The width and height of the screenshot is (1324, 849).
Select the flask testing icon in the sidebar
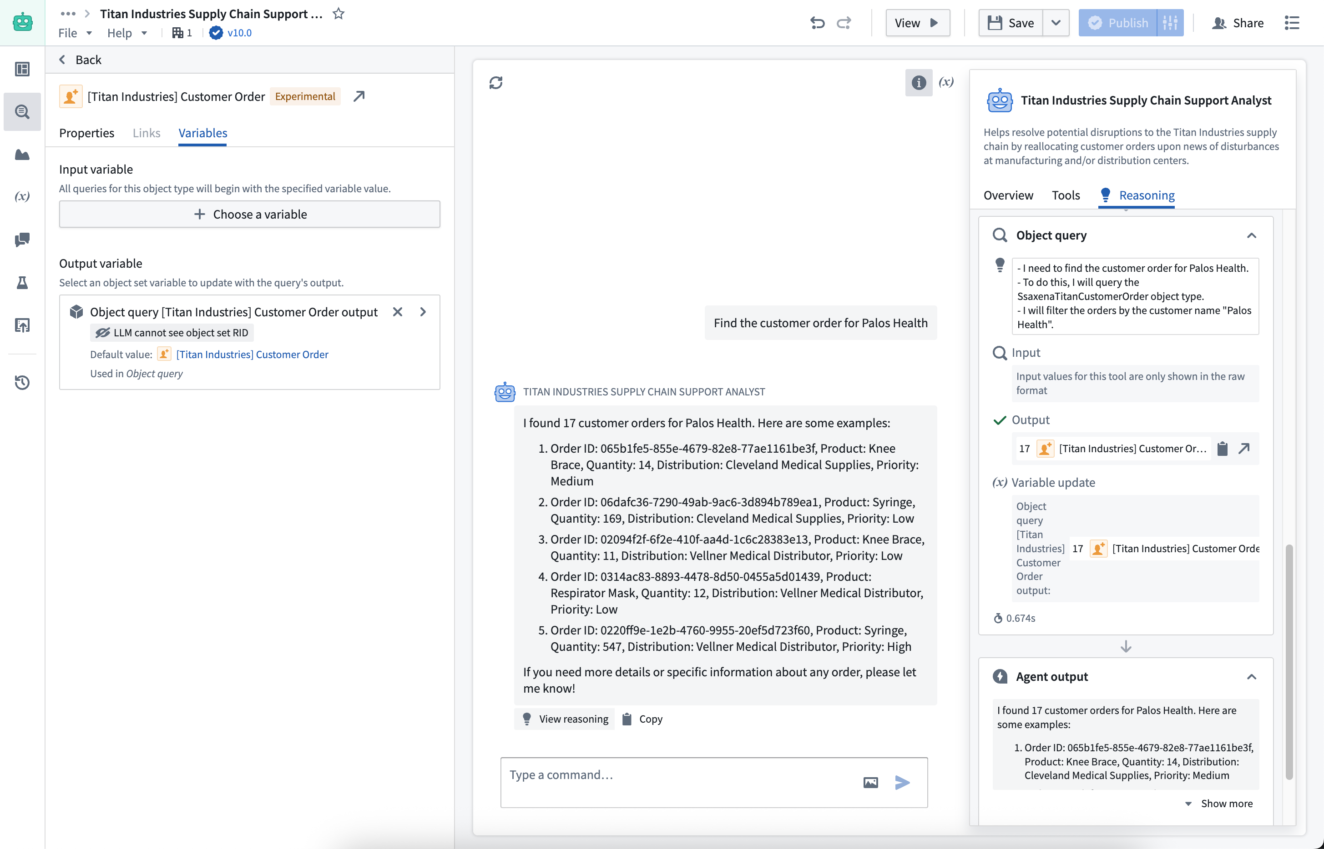tap(23, 283)
